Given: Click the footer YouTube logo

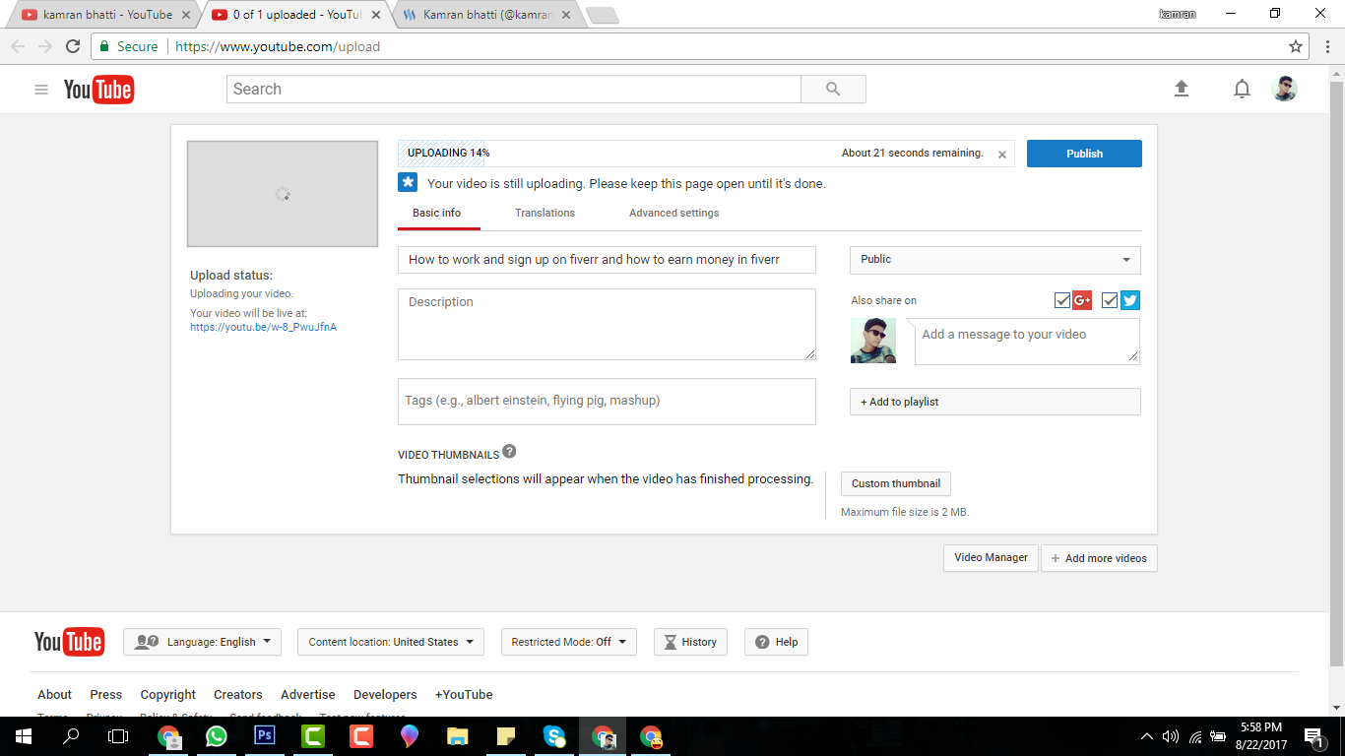Looking at the screenshot, I should coord(69,642).
